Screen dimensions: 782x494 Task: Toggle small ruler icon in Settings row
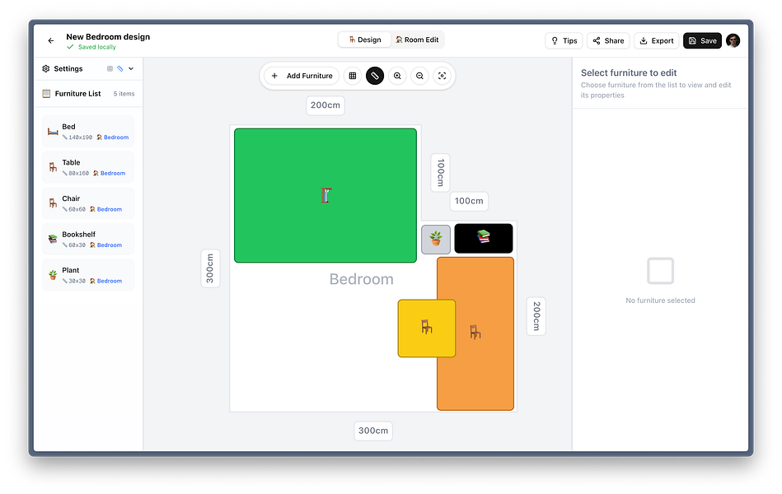pyautogui.click(x=120, y=69)
